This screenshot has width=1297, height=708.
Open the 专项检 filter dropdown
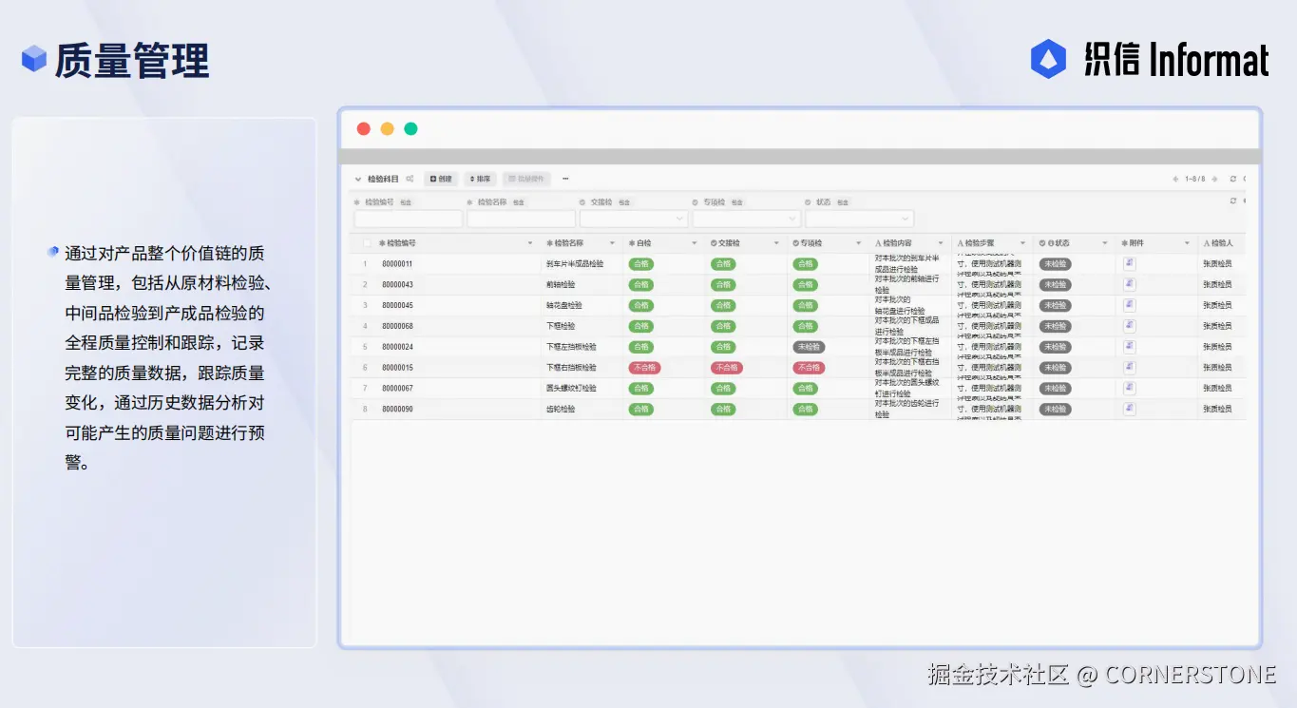coord(747,219)
